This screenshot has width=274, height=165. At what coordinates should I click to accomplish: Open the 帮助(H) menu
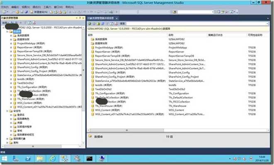point(70,7)
